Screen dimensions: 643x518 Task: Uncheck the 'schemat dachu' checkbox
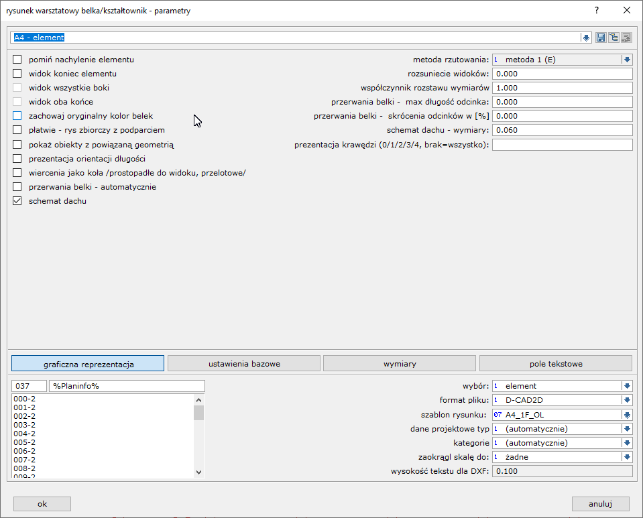tap(17, 201)
